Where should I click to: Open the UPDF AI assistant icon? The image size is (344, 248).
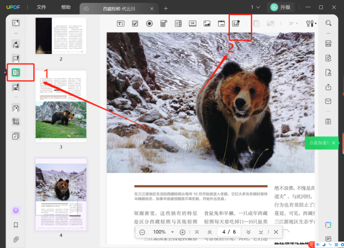[328, 225]
